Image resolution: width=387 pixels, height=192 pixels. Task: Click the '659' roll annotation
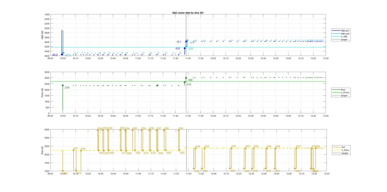pyautogui.click(x=110, y=128)
